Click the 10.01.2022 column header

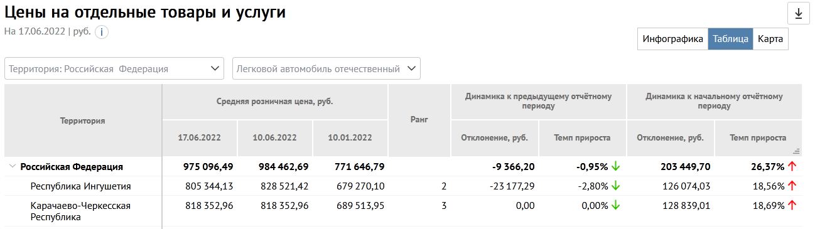[x=350, y=137]
